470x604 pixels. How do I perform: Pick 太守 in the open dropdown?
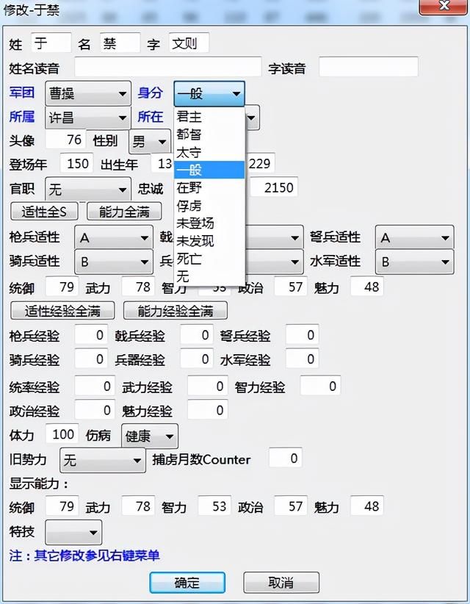point(209,152)
